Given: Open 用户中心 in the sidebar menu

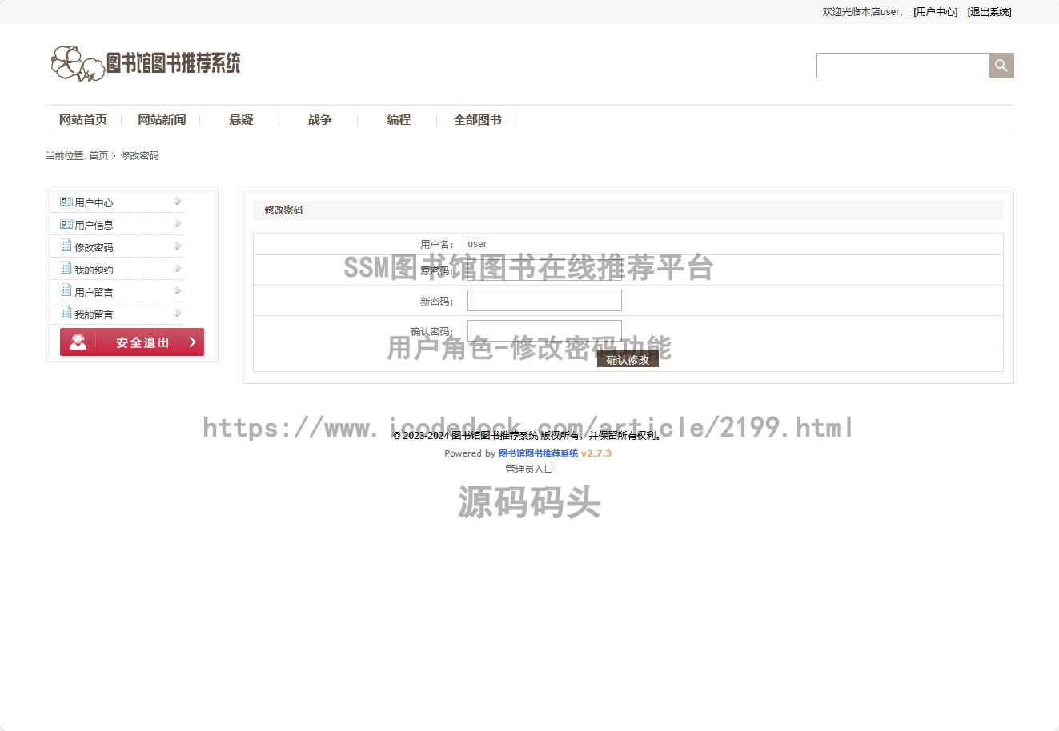Looking at the screenshot, I should point(94,203).
